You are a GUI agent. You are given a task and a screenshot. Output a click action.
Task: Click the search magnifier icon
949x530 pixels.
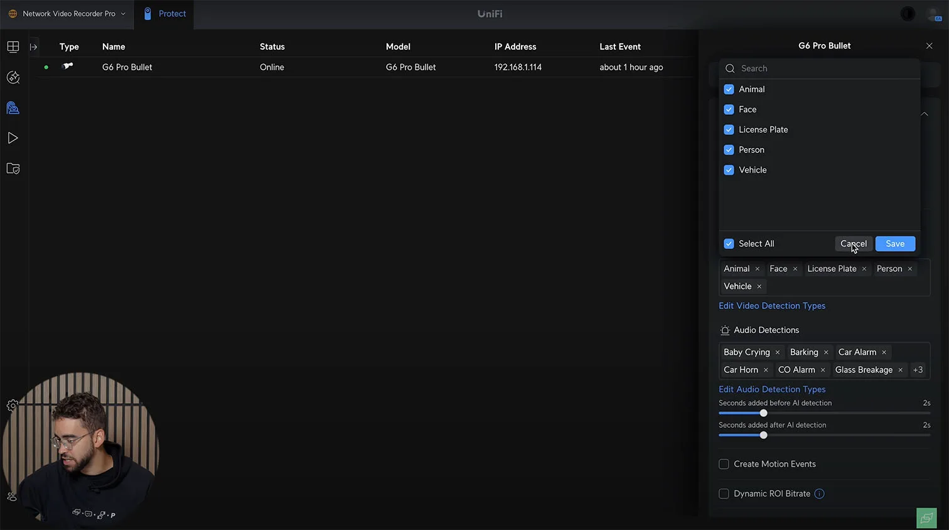pyautogui.click(x=730, y=68)
